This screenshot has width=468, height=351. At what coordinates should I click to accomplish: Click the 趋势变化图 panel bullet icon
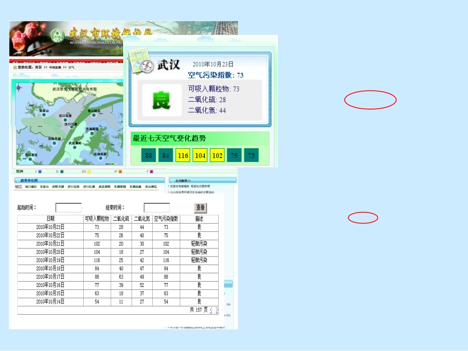pyautogui.click(x=18, y=181)
